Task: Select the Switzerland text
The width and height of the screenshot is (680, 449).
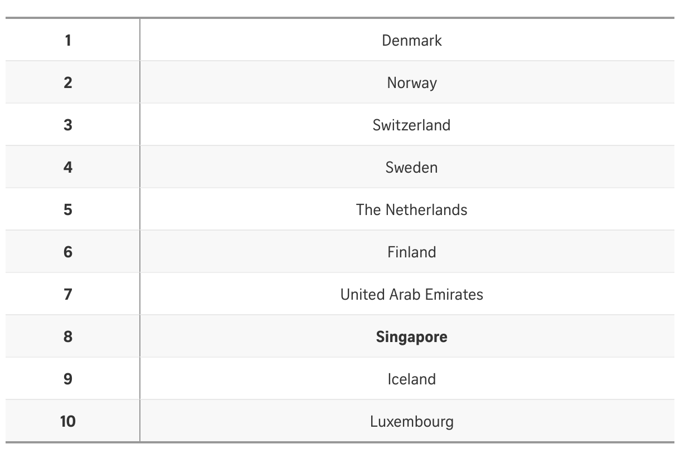Action: pyautogui.click(x=411, y=125)
